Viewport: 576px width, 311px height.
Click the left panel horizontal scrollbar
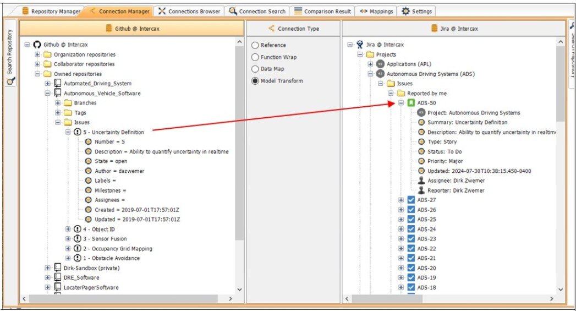point(127,298)
